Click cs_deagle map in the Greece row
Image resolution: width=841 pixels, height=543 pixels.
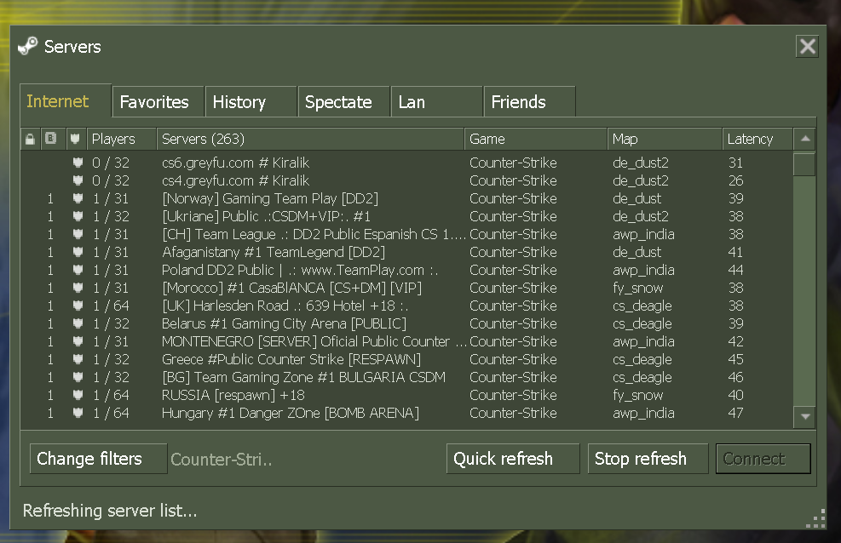(642, 359)
